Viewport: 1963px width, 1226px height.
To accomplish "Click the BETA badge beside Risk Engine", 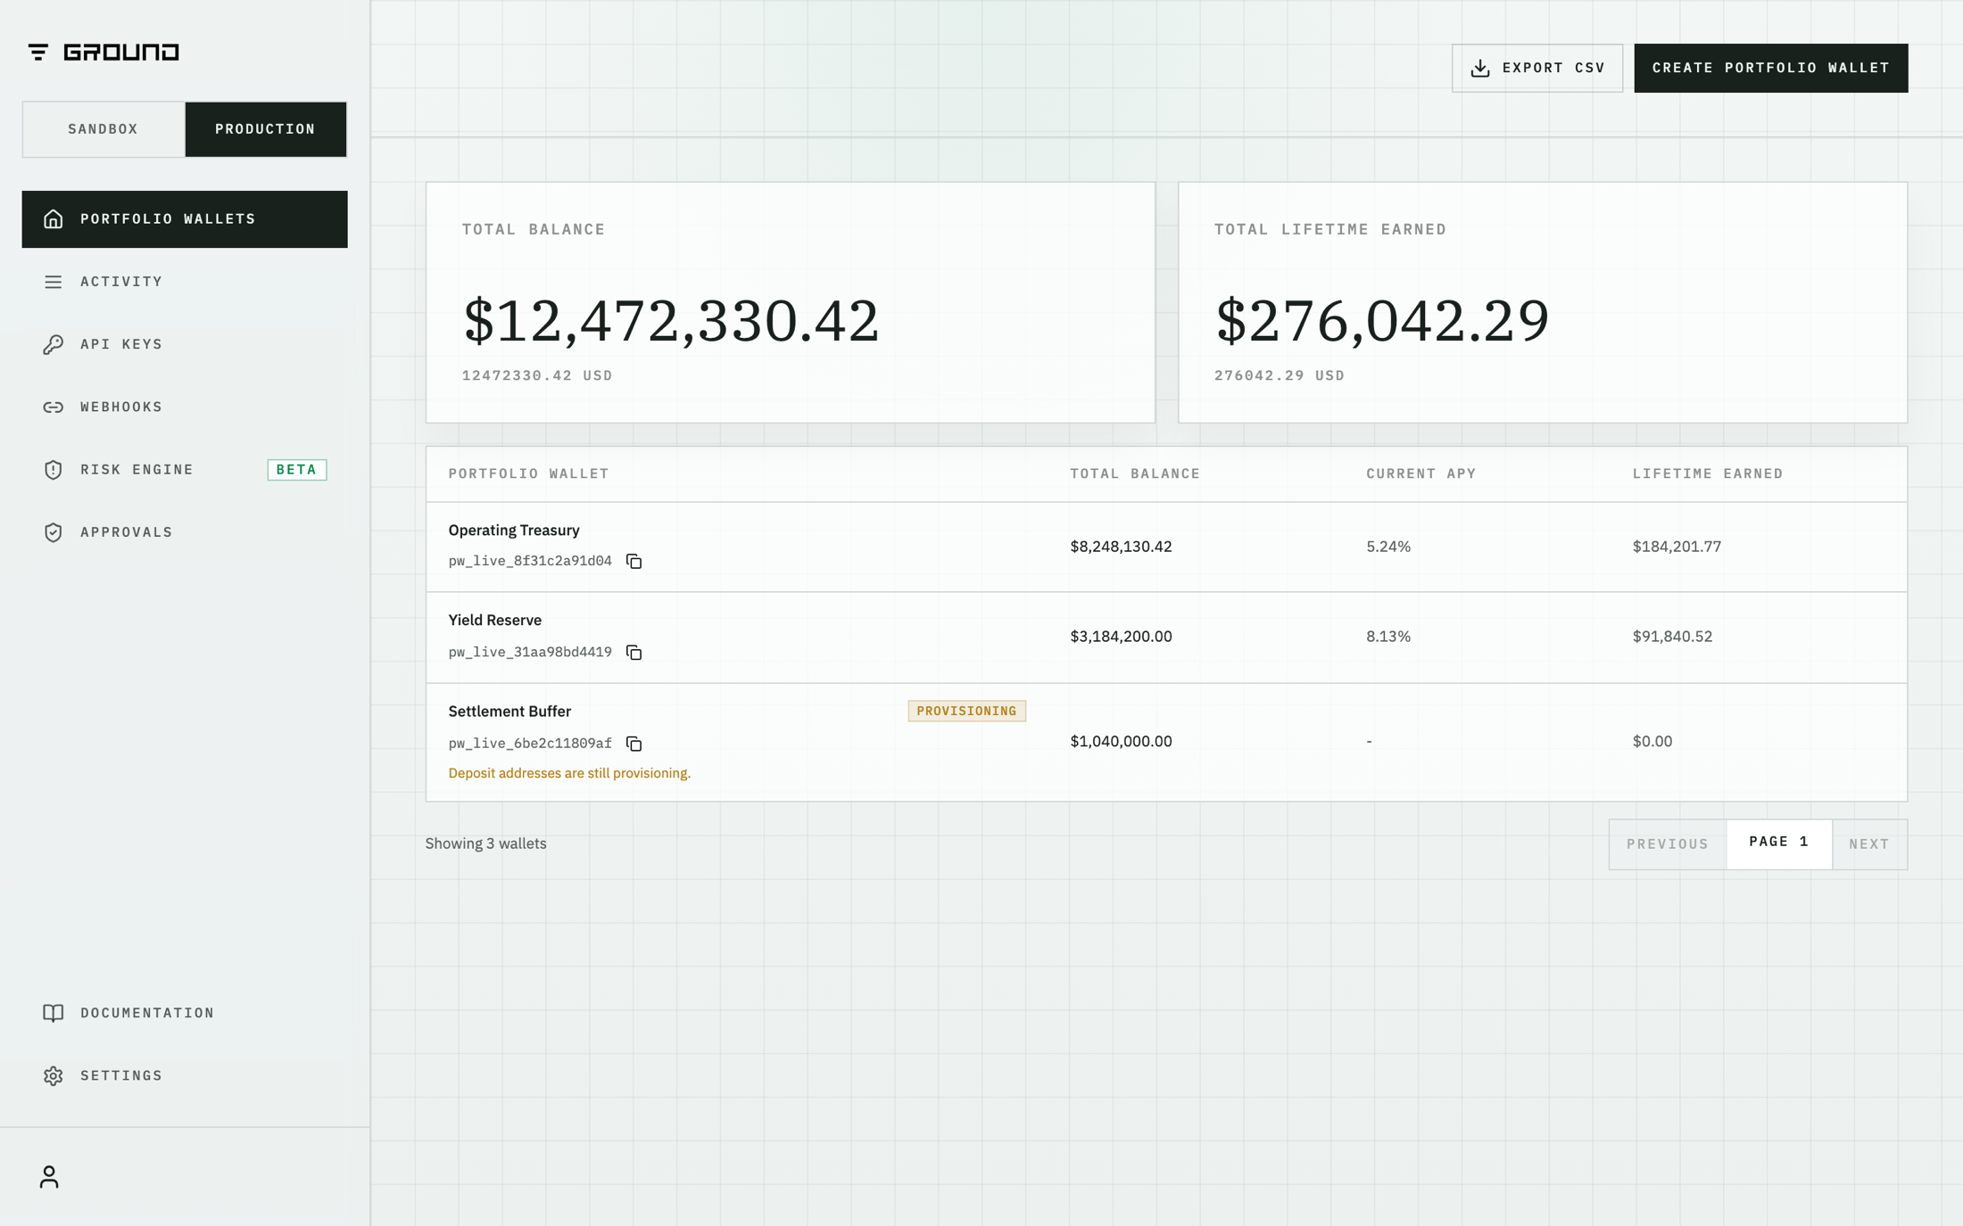I will pyautogui.click(x=297, y=470).
